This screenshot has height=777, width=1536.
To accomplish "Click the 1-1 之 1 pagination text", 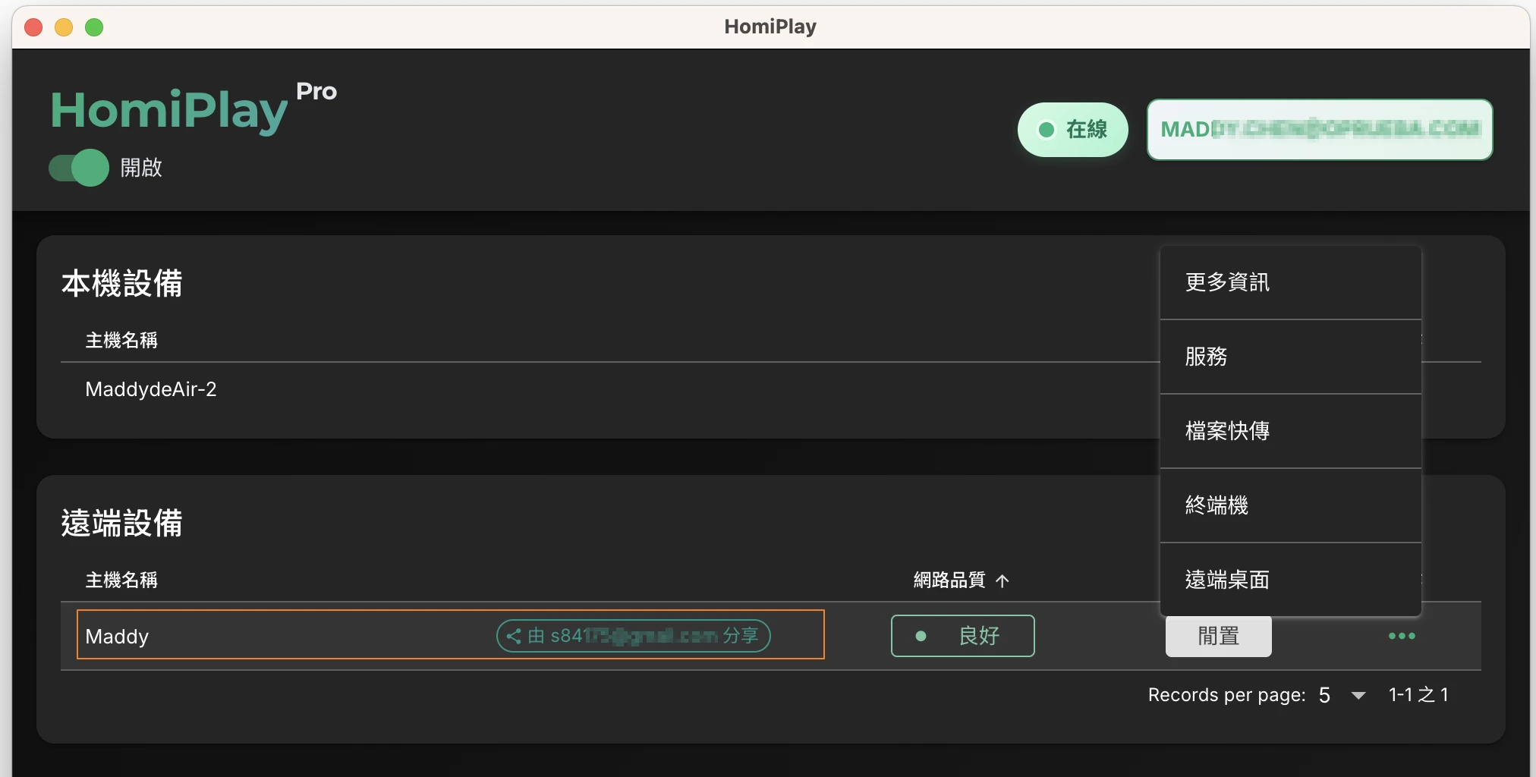I will pos(1418,695).
